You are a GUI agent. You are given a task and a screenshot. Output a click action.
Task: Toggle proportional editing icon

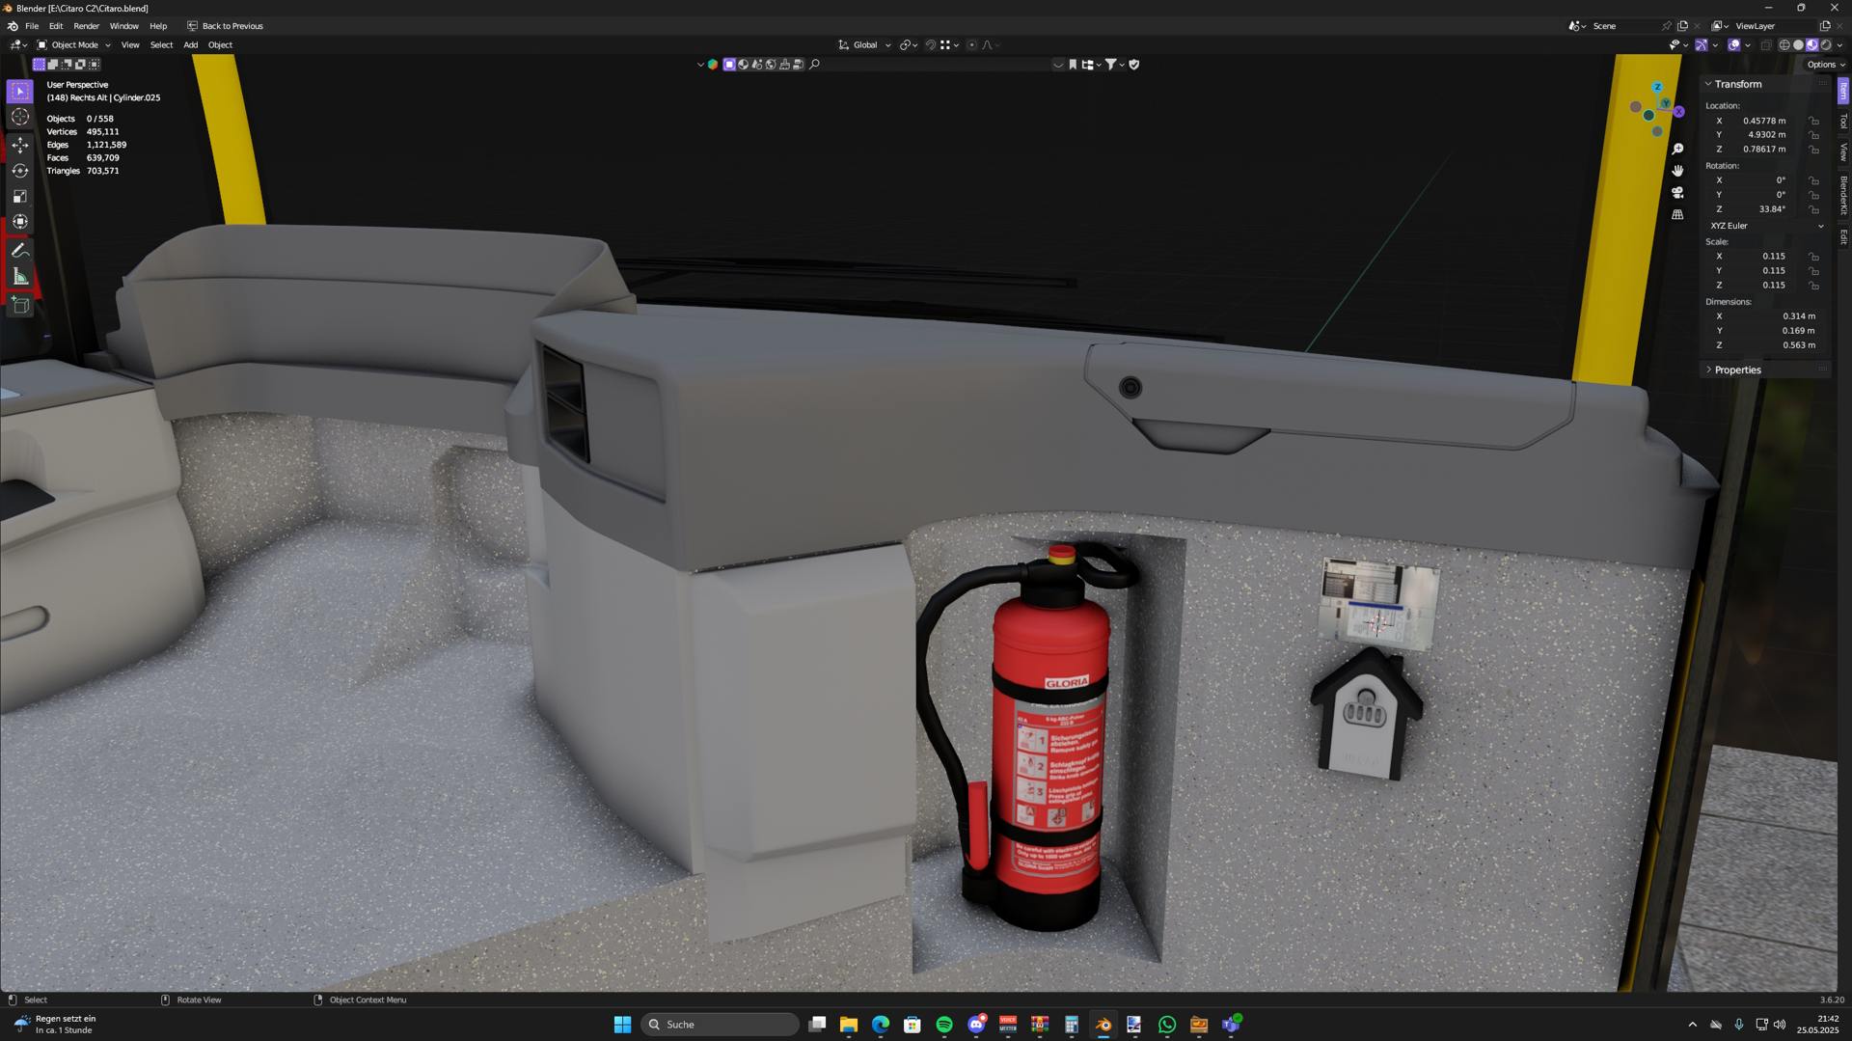971,45
